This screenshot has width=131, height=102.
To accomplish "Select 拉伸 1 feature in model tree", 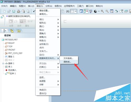I will tap(10, 73).
